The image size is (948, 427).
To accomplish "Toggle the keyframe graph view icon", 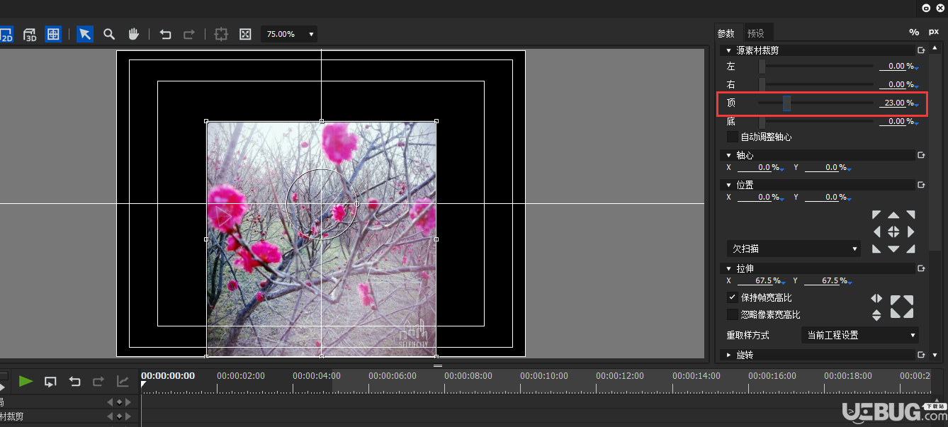I will [x=123, y=382].
